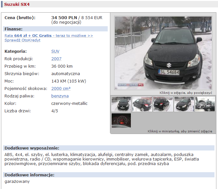The image size is (218, 189).
Task: Click the Kategoria label
Action: point(15,51)
